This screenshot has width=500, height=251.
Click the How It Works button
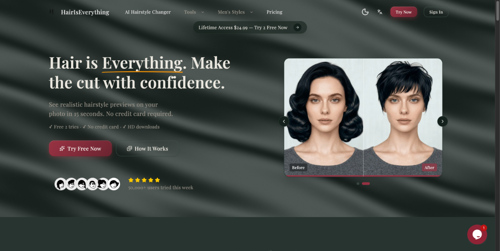pos(147,148)
